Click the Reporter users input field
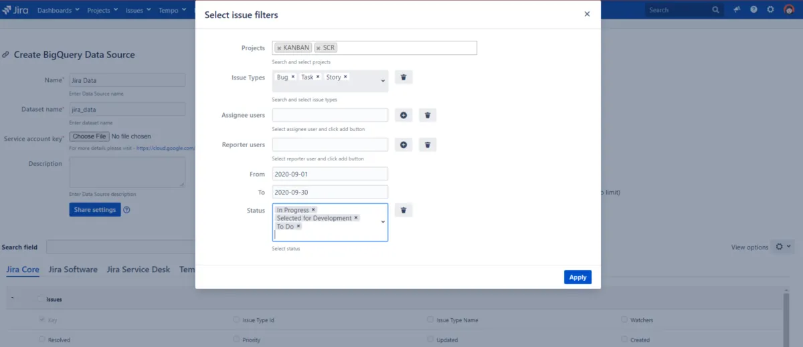This screenshot has width=803, height=347. click(330, 144)
